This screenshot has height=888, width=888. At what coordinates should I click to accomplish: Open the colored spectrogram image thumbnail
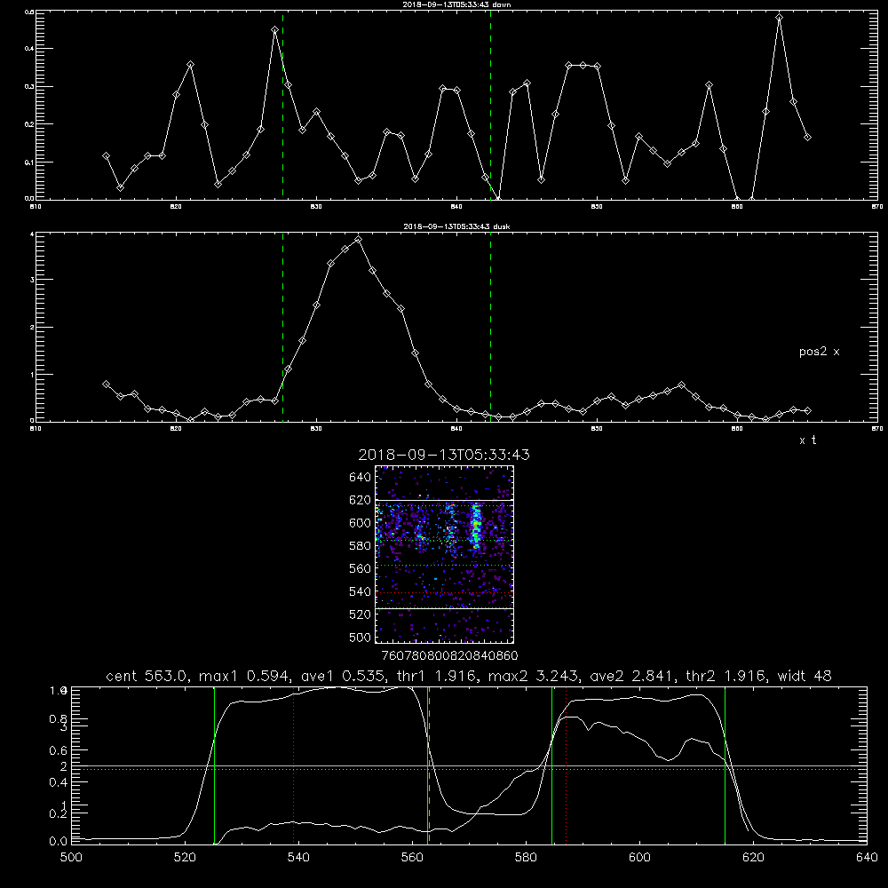click(444, 554)
